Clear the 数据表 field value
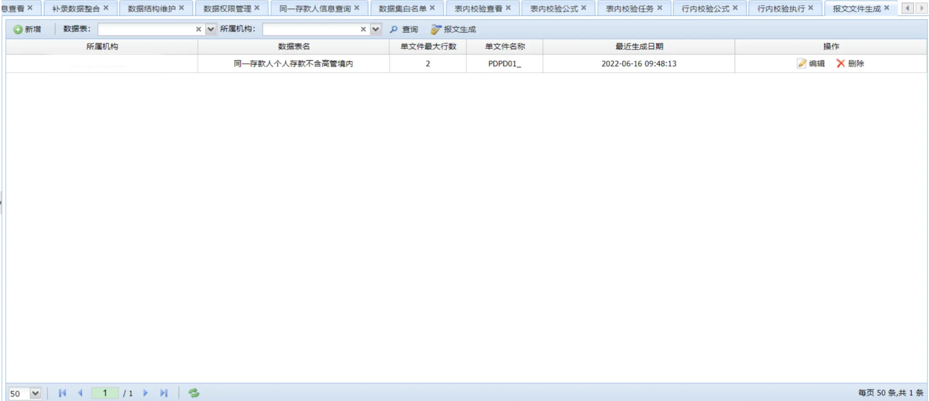929x401 pixels. tap(198, 29)
